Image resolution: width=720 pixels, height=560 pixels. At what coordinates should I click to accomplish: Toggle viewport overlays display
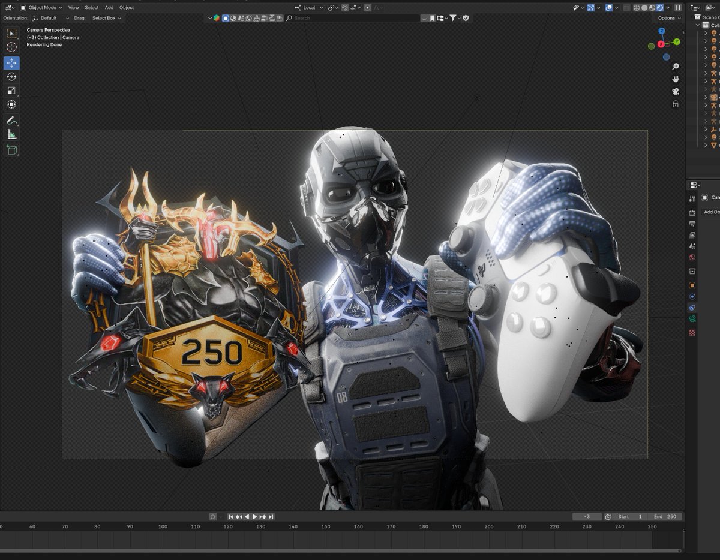[608, 8]
